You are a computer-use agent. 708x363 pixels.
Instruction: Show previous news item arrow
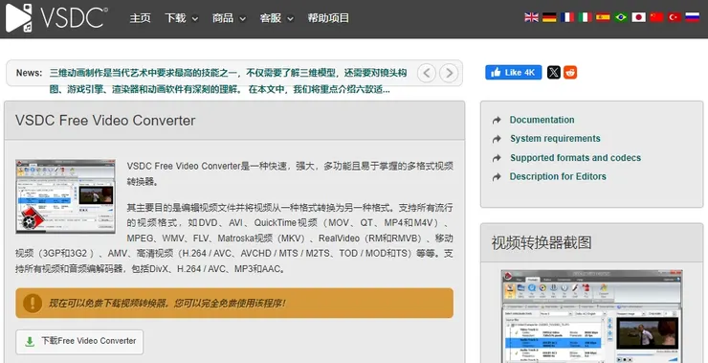tap(427, 73)
